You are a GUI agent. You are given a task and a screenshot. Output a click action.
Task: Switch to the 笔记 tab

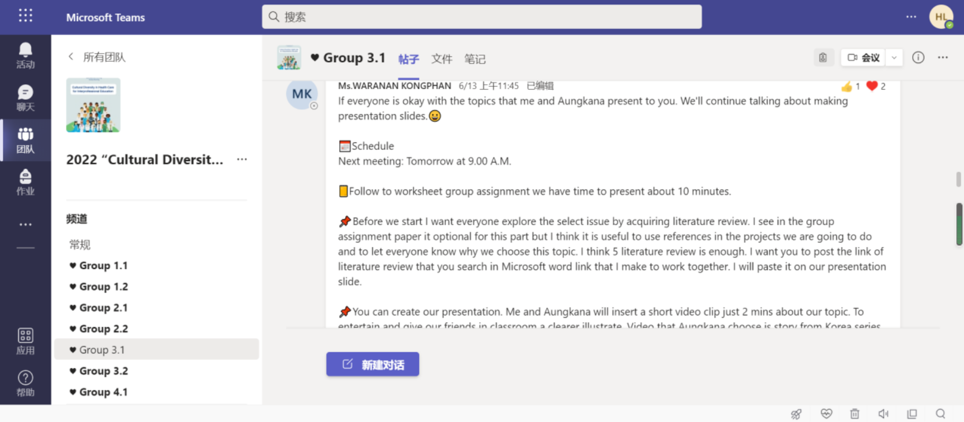pyautogui.click(x=475, y=59)
